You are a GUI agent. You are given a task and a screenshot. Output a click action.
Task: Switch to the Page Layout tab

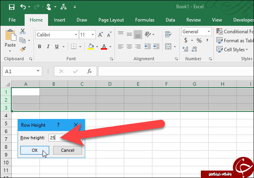click(111, 20)
